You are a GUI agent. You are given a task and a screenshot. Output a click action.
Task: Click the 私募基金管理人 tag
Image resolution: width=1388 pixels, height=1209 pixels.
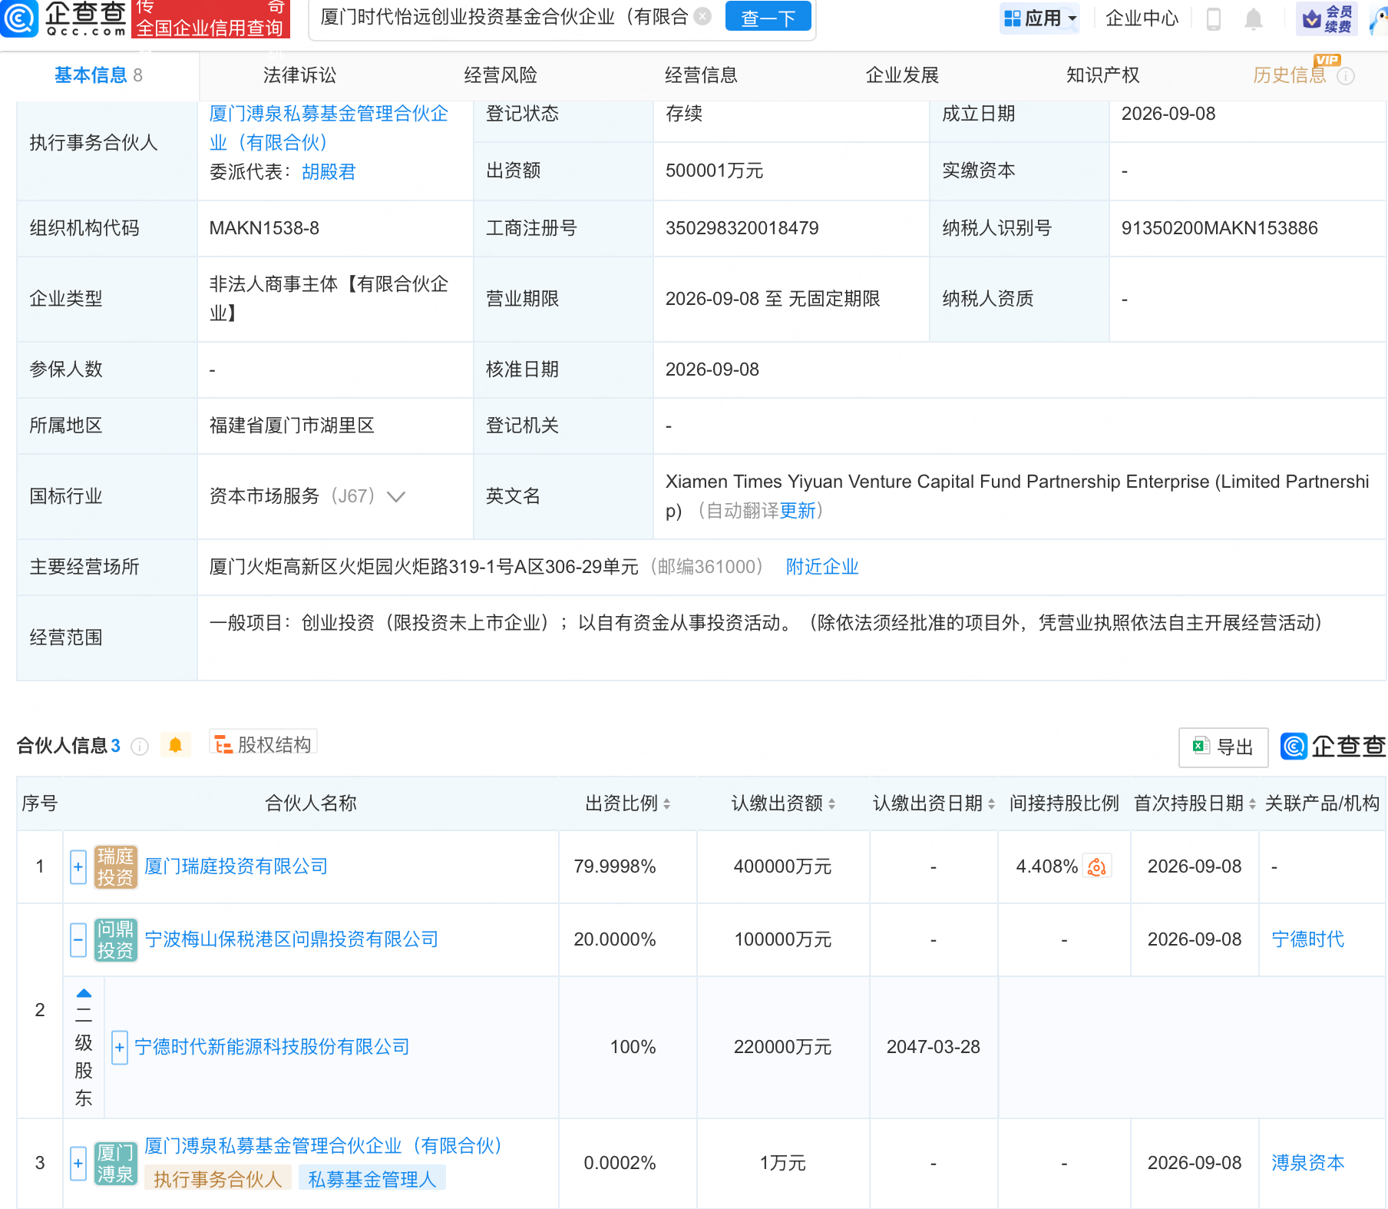(x=372, y=1179)
